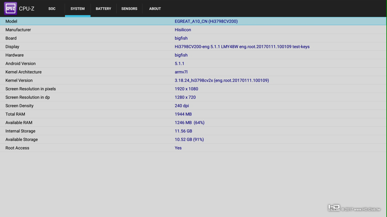Click the 11.56 GB value
This screenshot has width=387, height=217.
click(x=184, y=131)
